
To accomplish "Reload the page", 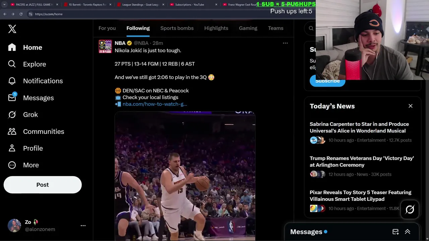I will tap(21, 14).
